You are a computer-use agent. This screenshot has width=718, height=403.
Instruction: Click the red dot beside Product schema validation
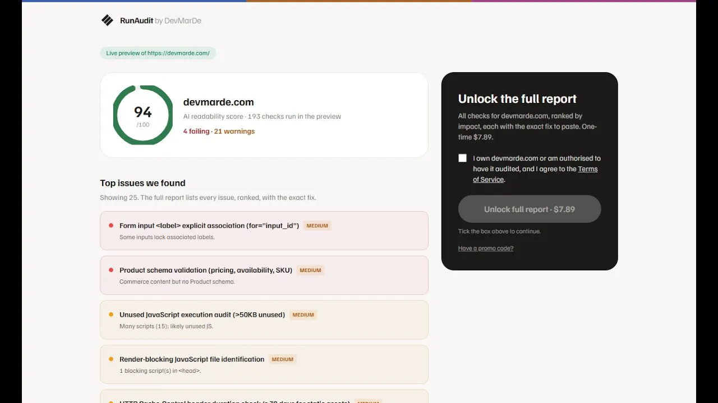[111, 270]
